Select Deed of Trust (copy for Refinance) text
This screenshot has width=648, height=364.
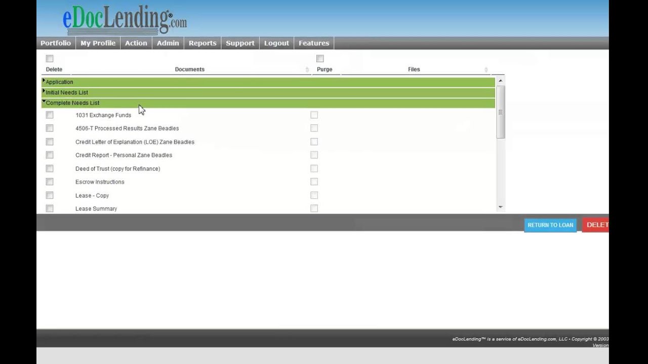point(117,169)
